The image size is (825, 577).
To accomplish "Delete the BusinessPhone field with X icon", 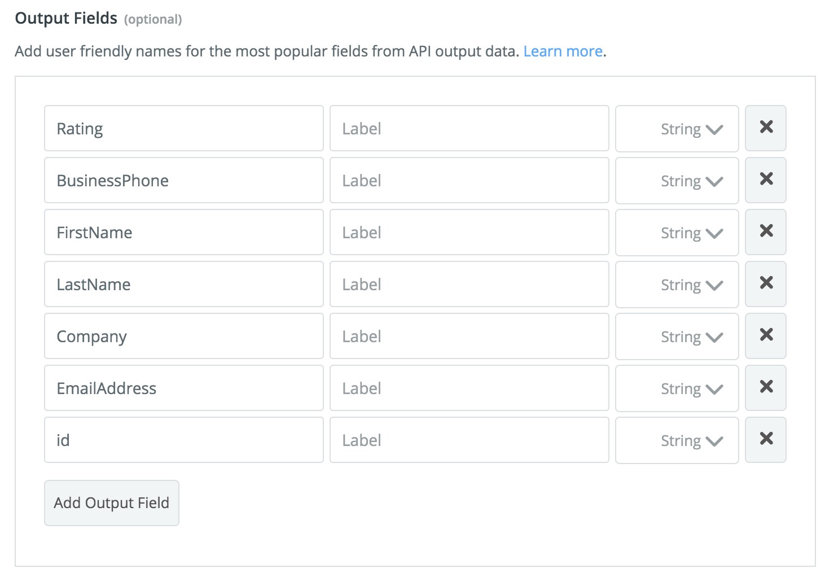I will 765,180.
